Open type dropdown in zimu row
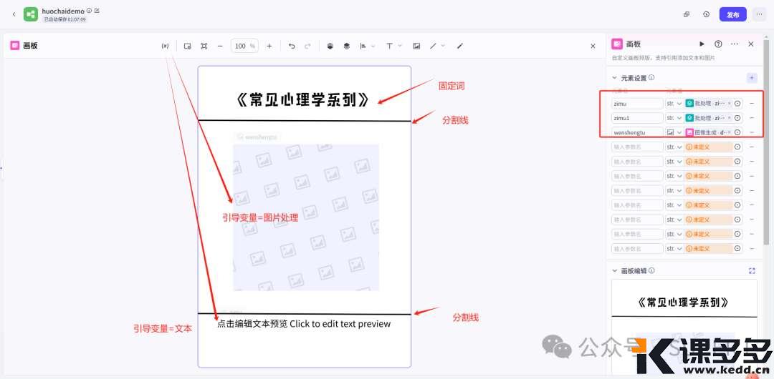774x379 pixels. pos(674,104)
